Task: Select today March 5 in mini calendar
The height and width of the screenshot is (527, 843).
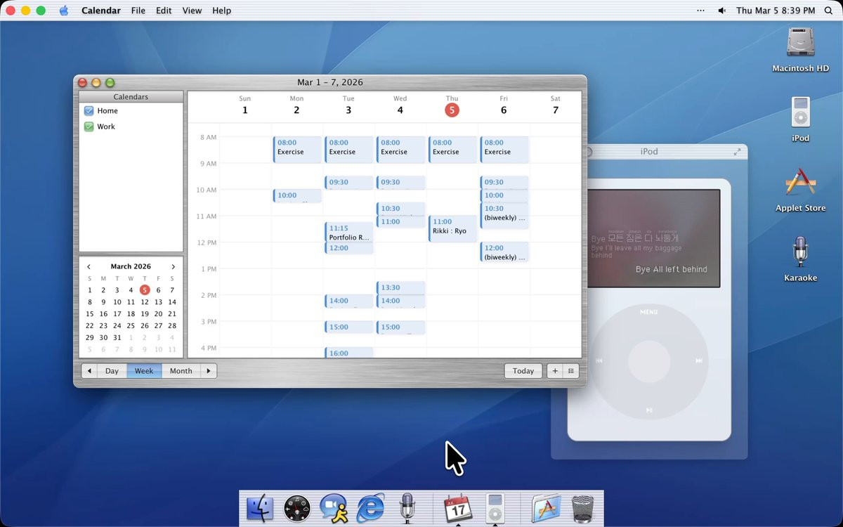Action: pos(145,289)
